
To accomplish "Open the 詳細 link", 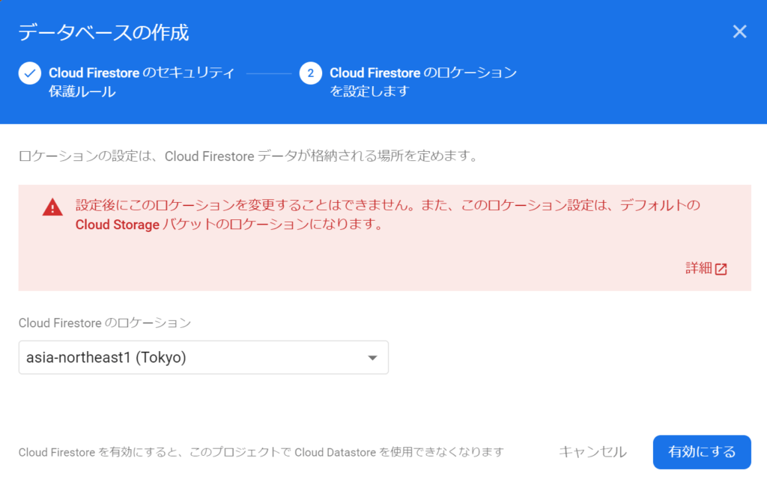I will pos(699,268).
